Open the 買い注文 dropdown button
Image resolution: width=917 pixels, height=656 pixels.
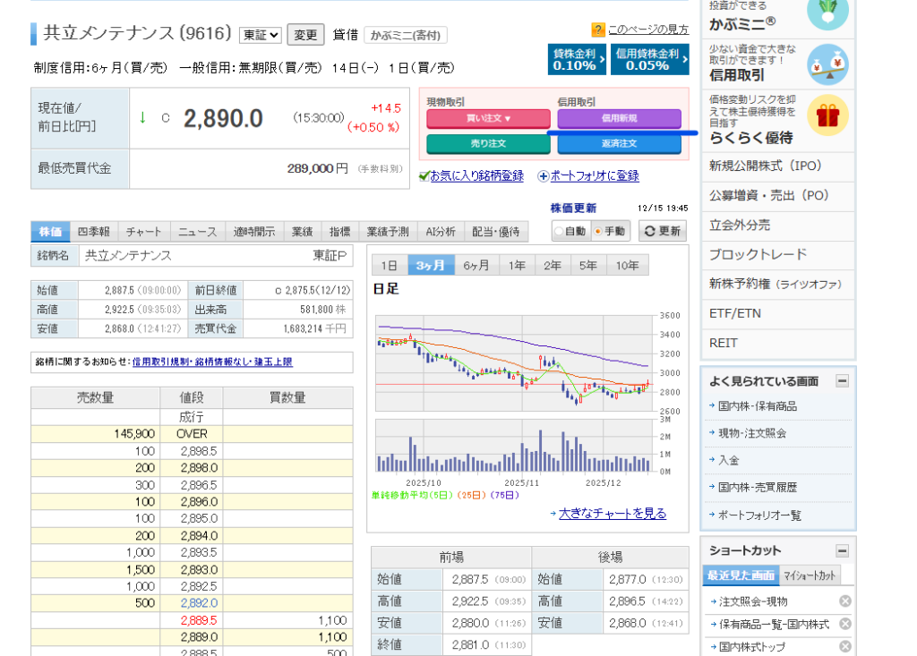point(488,118)
